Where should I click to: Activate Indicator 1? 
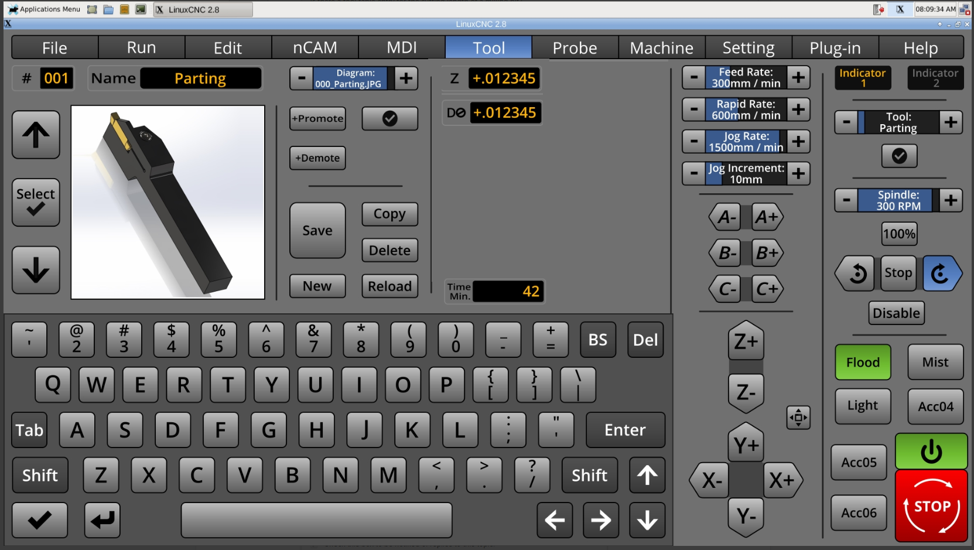(863, 78)
